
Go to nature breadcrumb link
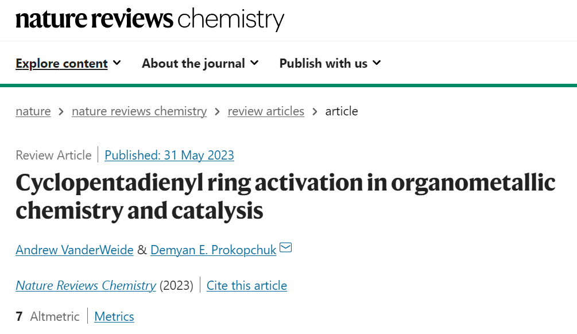point(33,111)
